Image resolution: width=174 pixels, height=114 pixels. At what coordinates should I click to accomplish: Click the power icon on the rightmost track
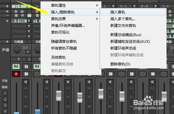coord(164,74)
